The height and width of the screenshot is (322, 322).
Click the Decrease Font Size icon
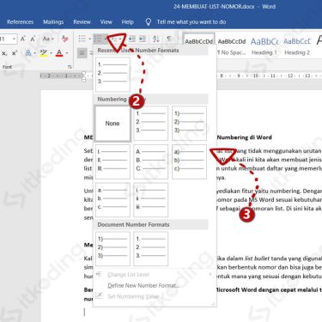click(x=33, y=39)
